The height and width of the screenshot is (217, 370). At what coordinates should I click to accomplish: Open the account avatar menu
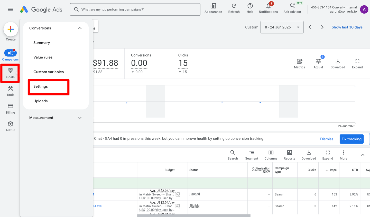pos(364,9)
